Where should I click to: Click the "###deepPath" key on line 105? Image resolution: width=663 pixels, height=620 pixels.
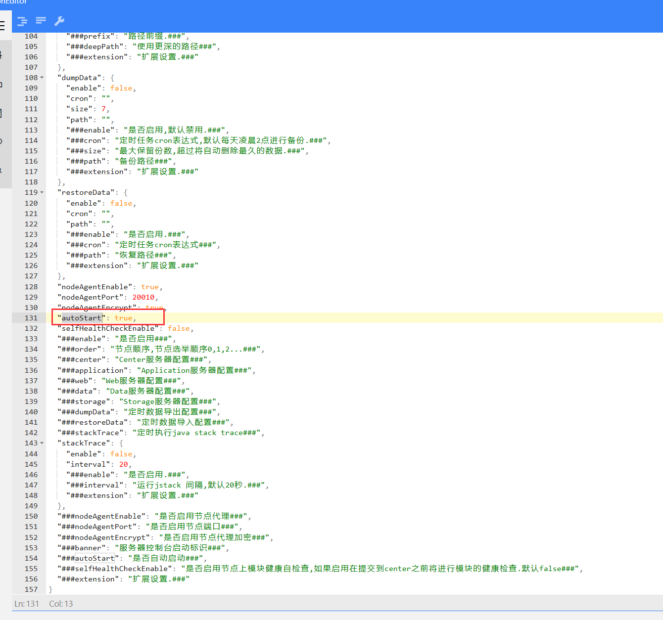[x=95, y=46]
